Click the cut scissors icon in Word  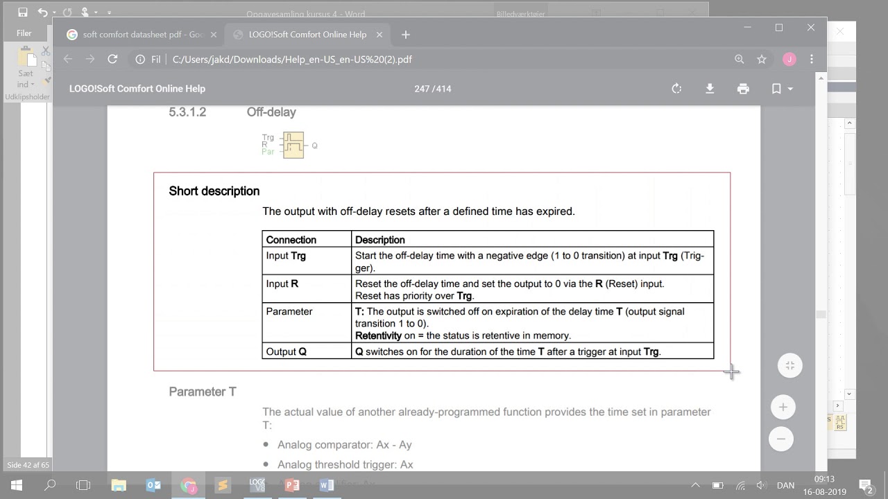46,51
